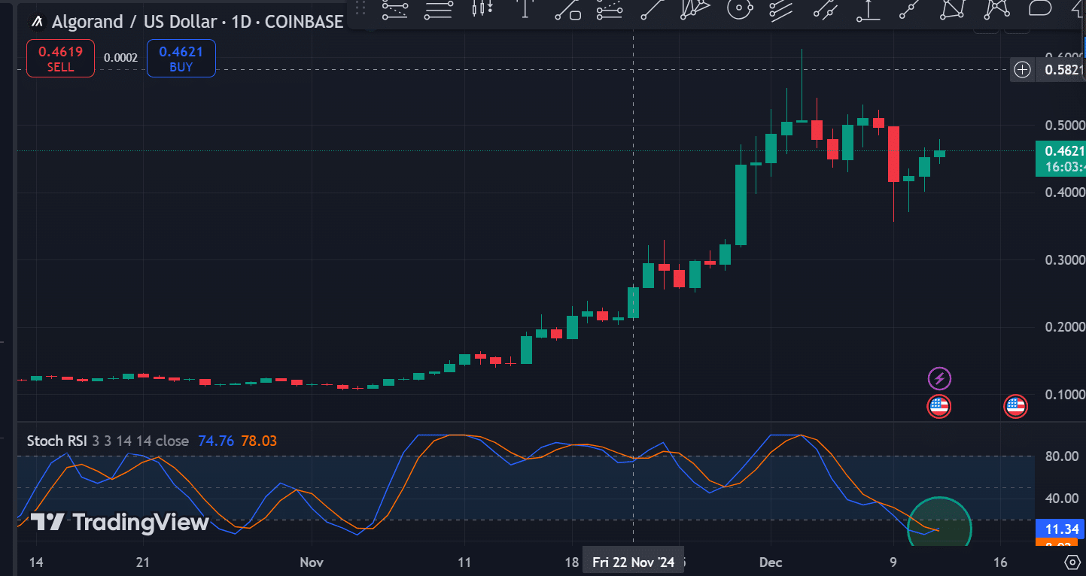Screen dimensions: 1086x576
Task: Choose the rounded shape tool in toolbar
Action: click(x=1039, y=9)
